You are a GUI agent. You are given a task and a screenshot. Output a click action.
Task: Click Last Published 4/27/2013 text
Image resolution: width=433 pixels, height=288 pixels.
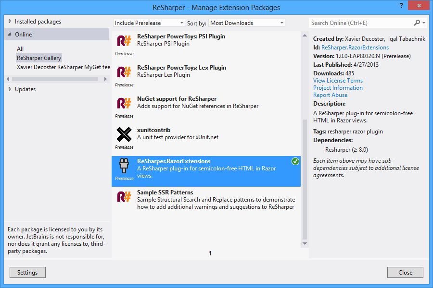point(346,64)
